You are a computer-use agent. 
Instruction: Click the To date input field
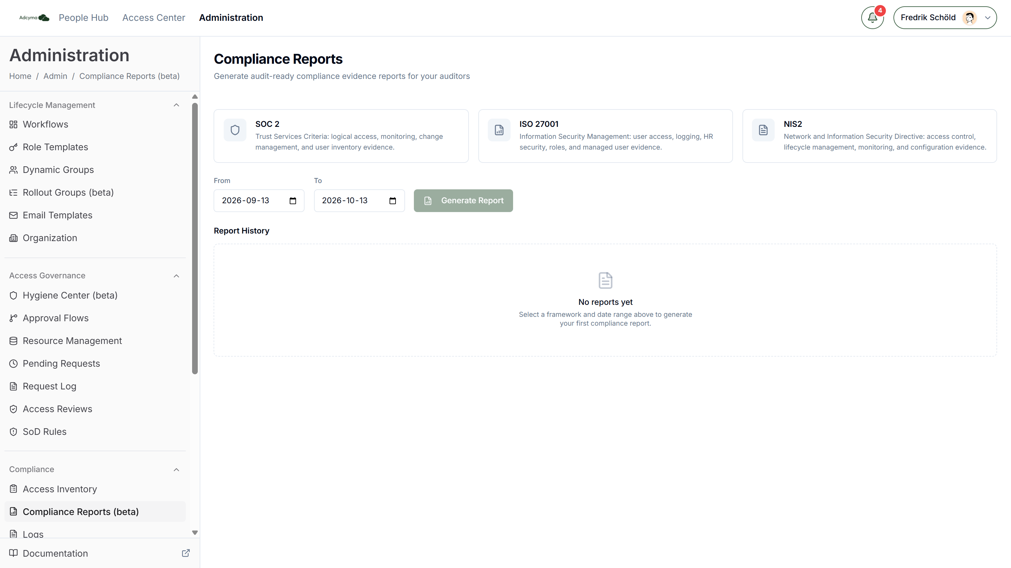tap(359, 201)
